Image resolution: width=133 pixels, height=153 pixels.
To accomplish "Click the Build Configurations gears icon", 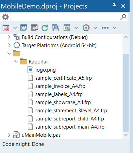I will (x=17, y=37).
